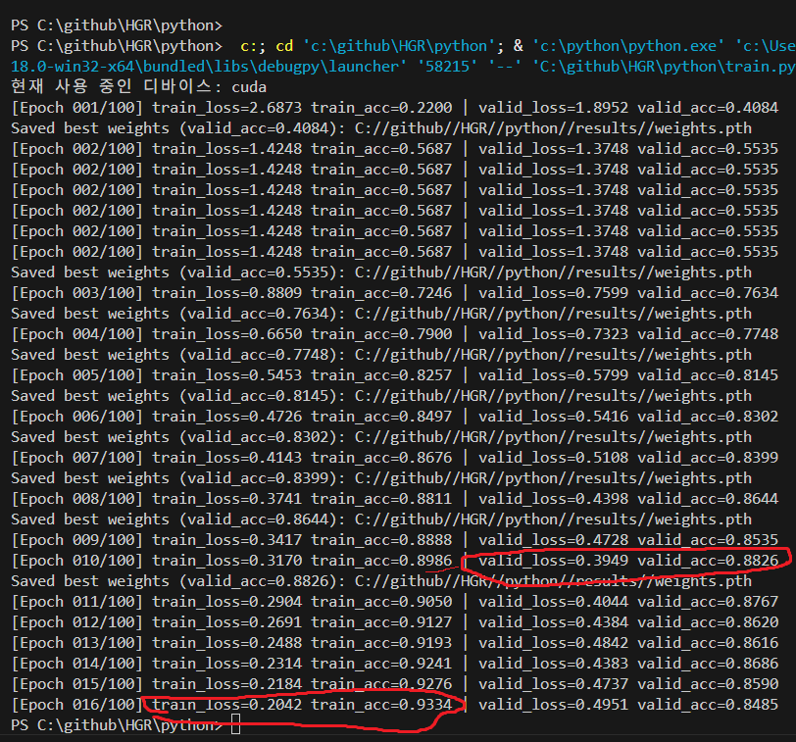Click train_acc=0.8257 in Epoch 005 row
Screen dimensions: 796x742
381,375
